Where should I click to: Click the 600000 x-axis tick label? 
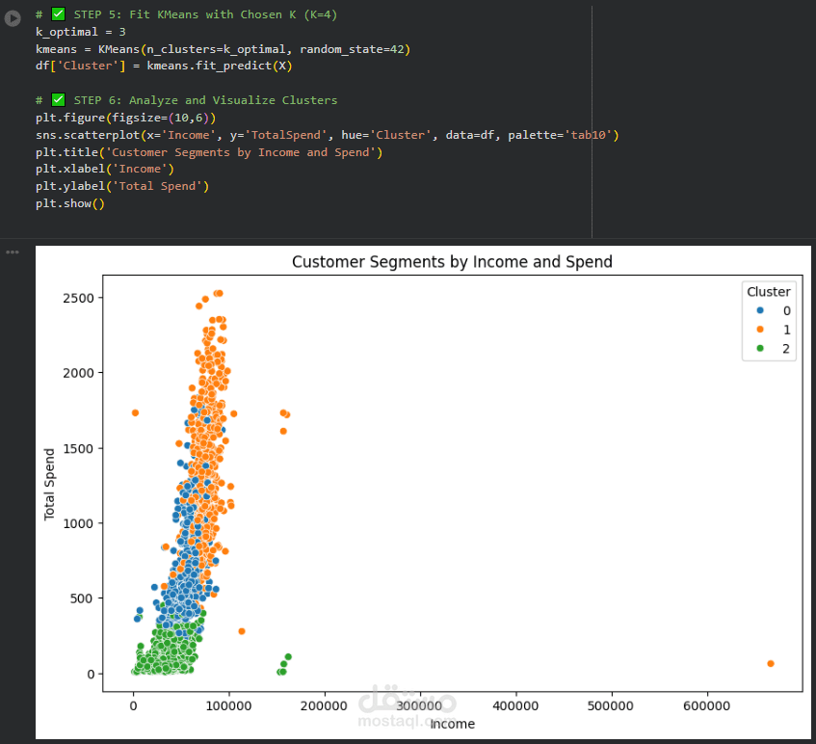(x=706, y=706)
